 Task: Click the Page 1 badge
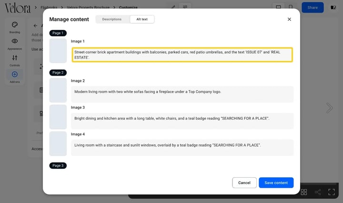pyautogui.click(x=58, y=33)
